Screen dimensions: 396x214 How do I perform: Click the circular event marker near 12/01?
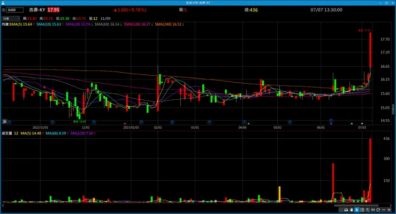point(94,122)
